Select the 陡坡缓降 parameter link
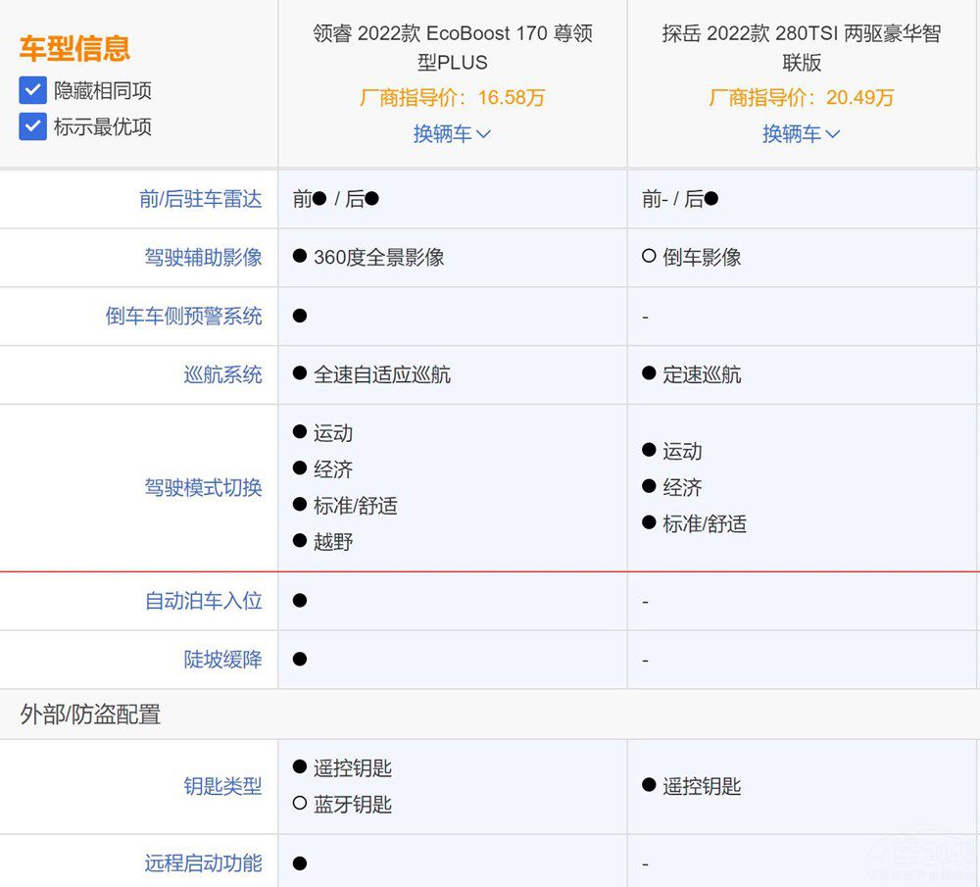This screenshot has height=887, width=980. coord(223,660)
